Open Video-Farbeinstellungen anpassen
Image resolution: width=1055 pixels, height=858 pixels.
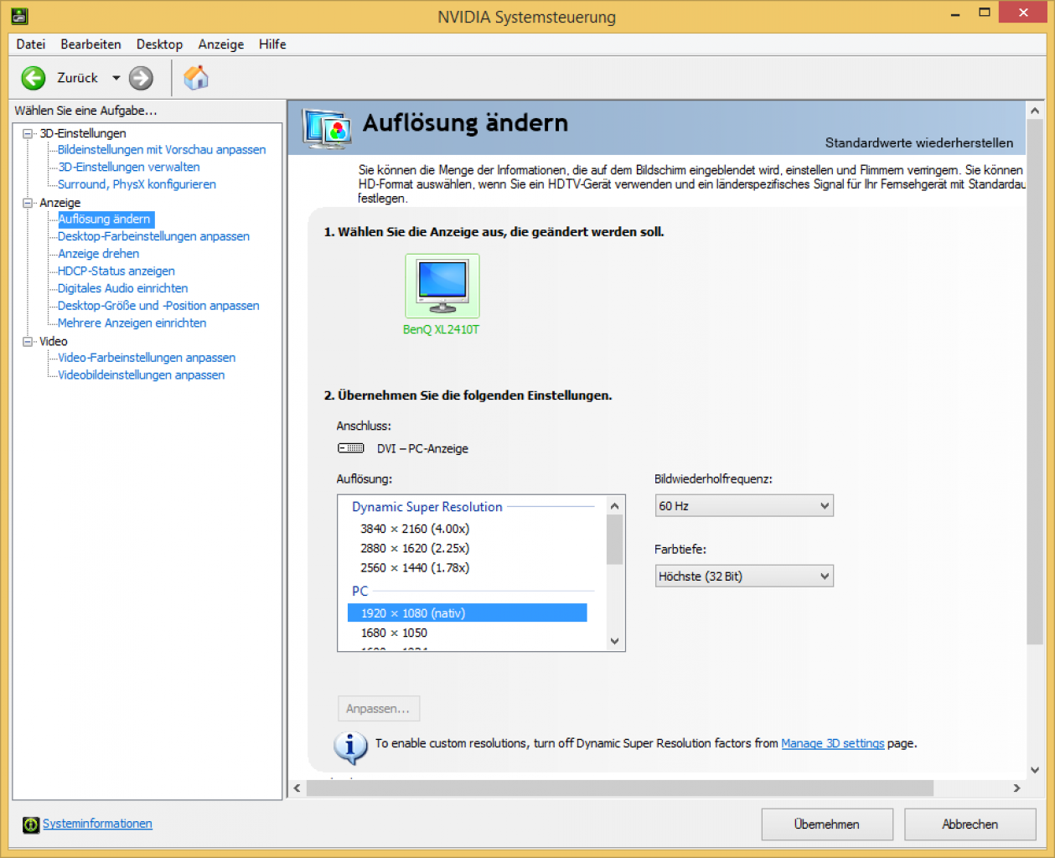[x=147, y=358]
